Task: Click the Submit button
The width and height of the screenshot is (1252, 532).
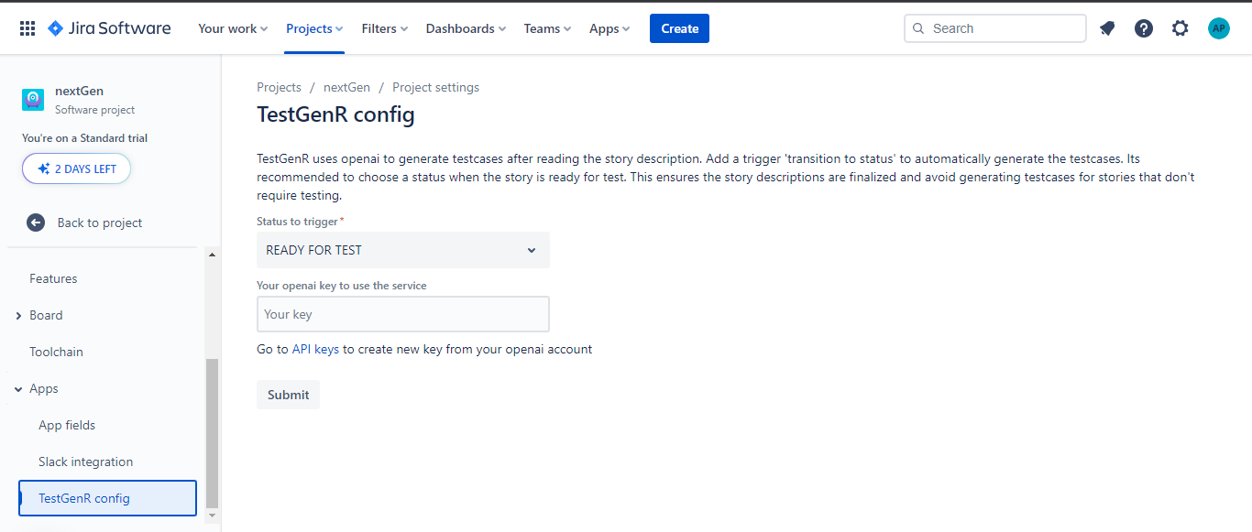Action: (x=288, y=395)
